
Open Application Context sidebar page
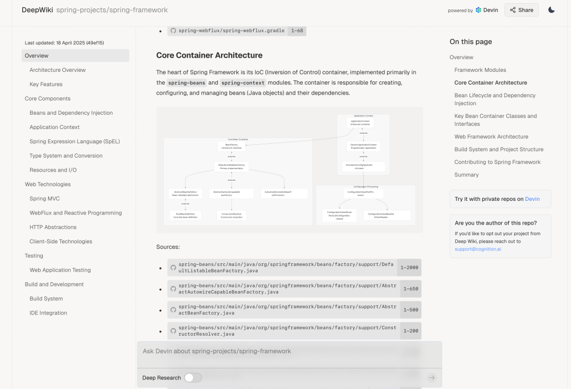(x=54, y=127)
